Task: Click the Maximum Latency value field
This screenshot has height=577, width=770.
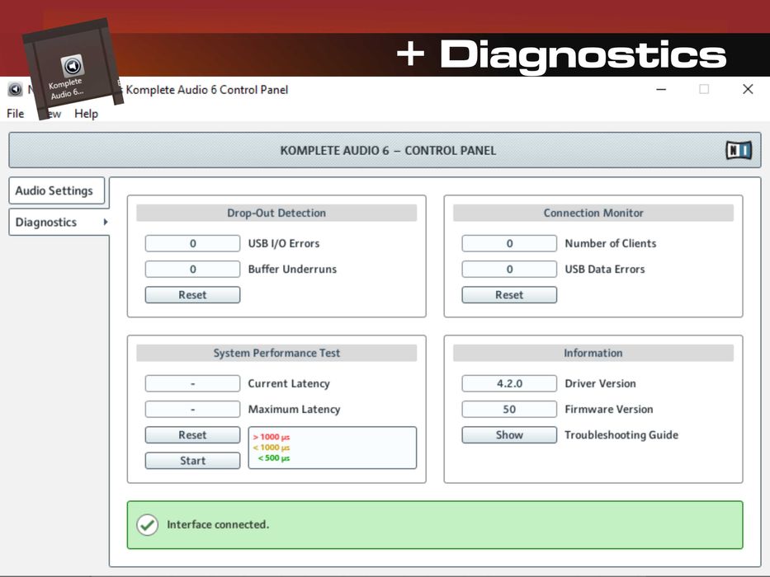Action: click(192, 409)
